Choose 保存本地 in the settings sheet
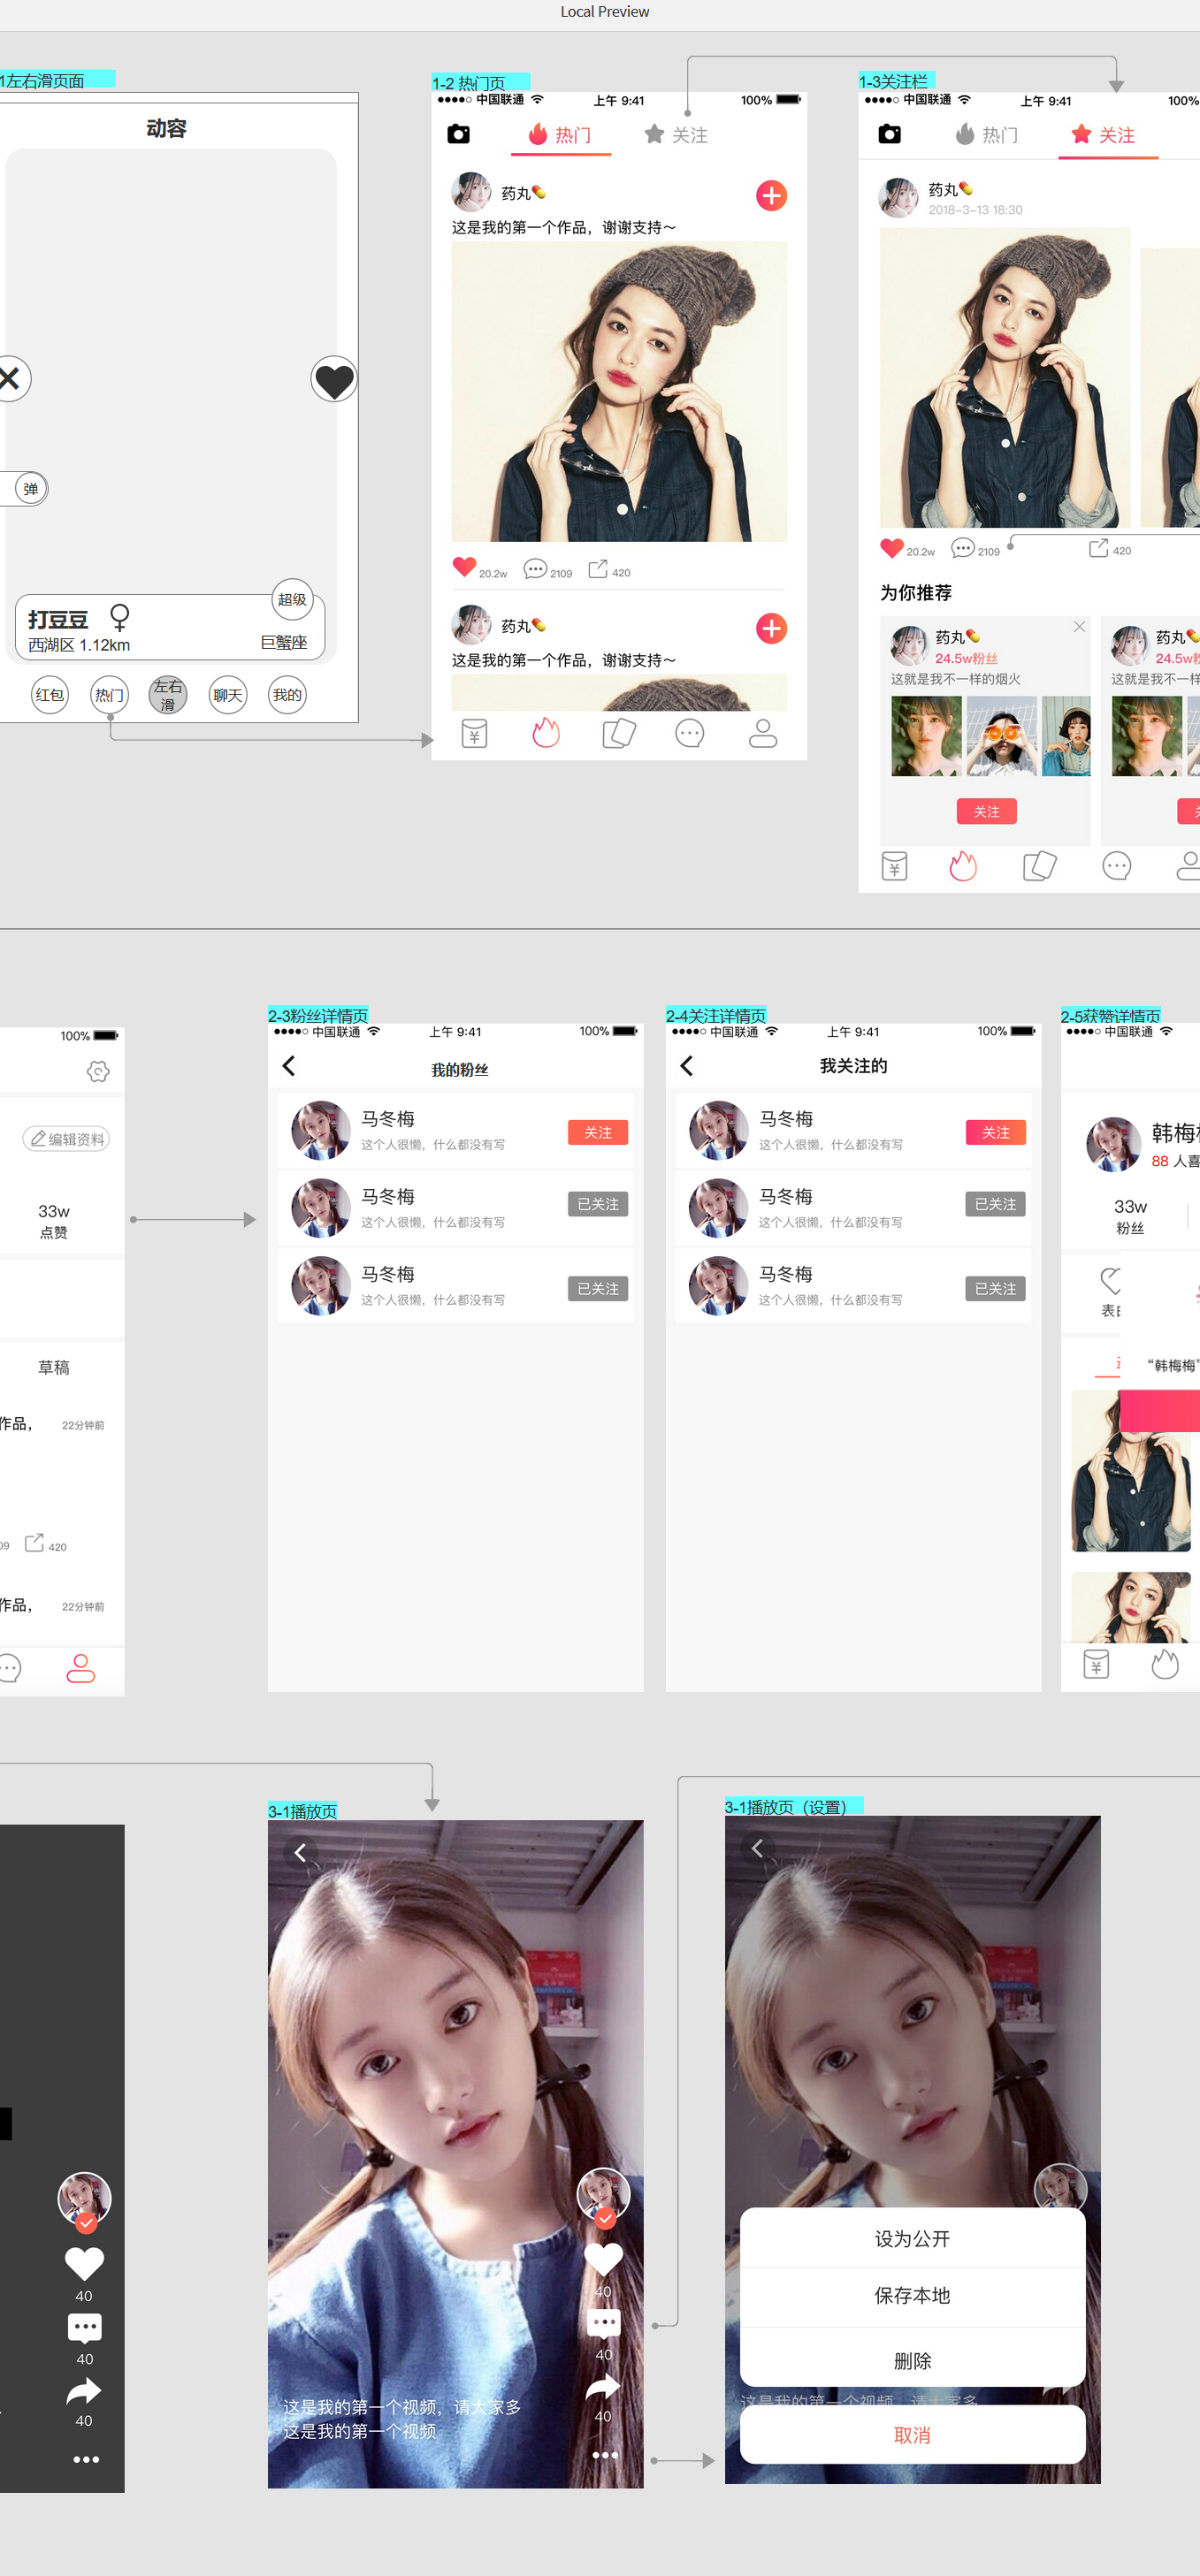This screenshot has width=1200, height=2576. click(x=912, y=2295)
